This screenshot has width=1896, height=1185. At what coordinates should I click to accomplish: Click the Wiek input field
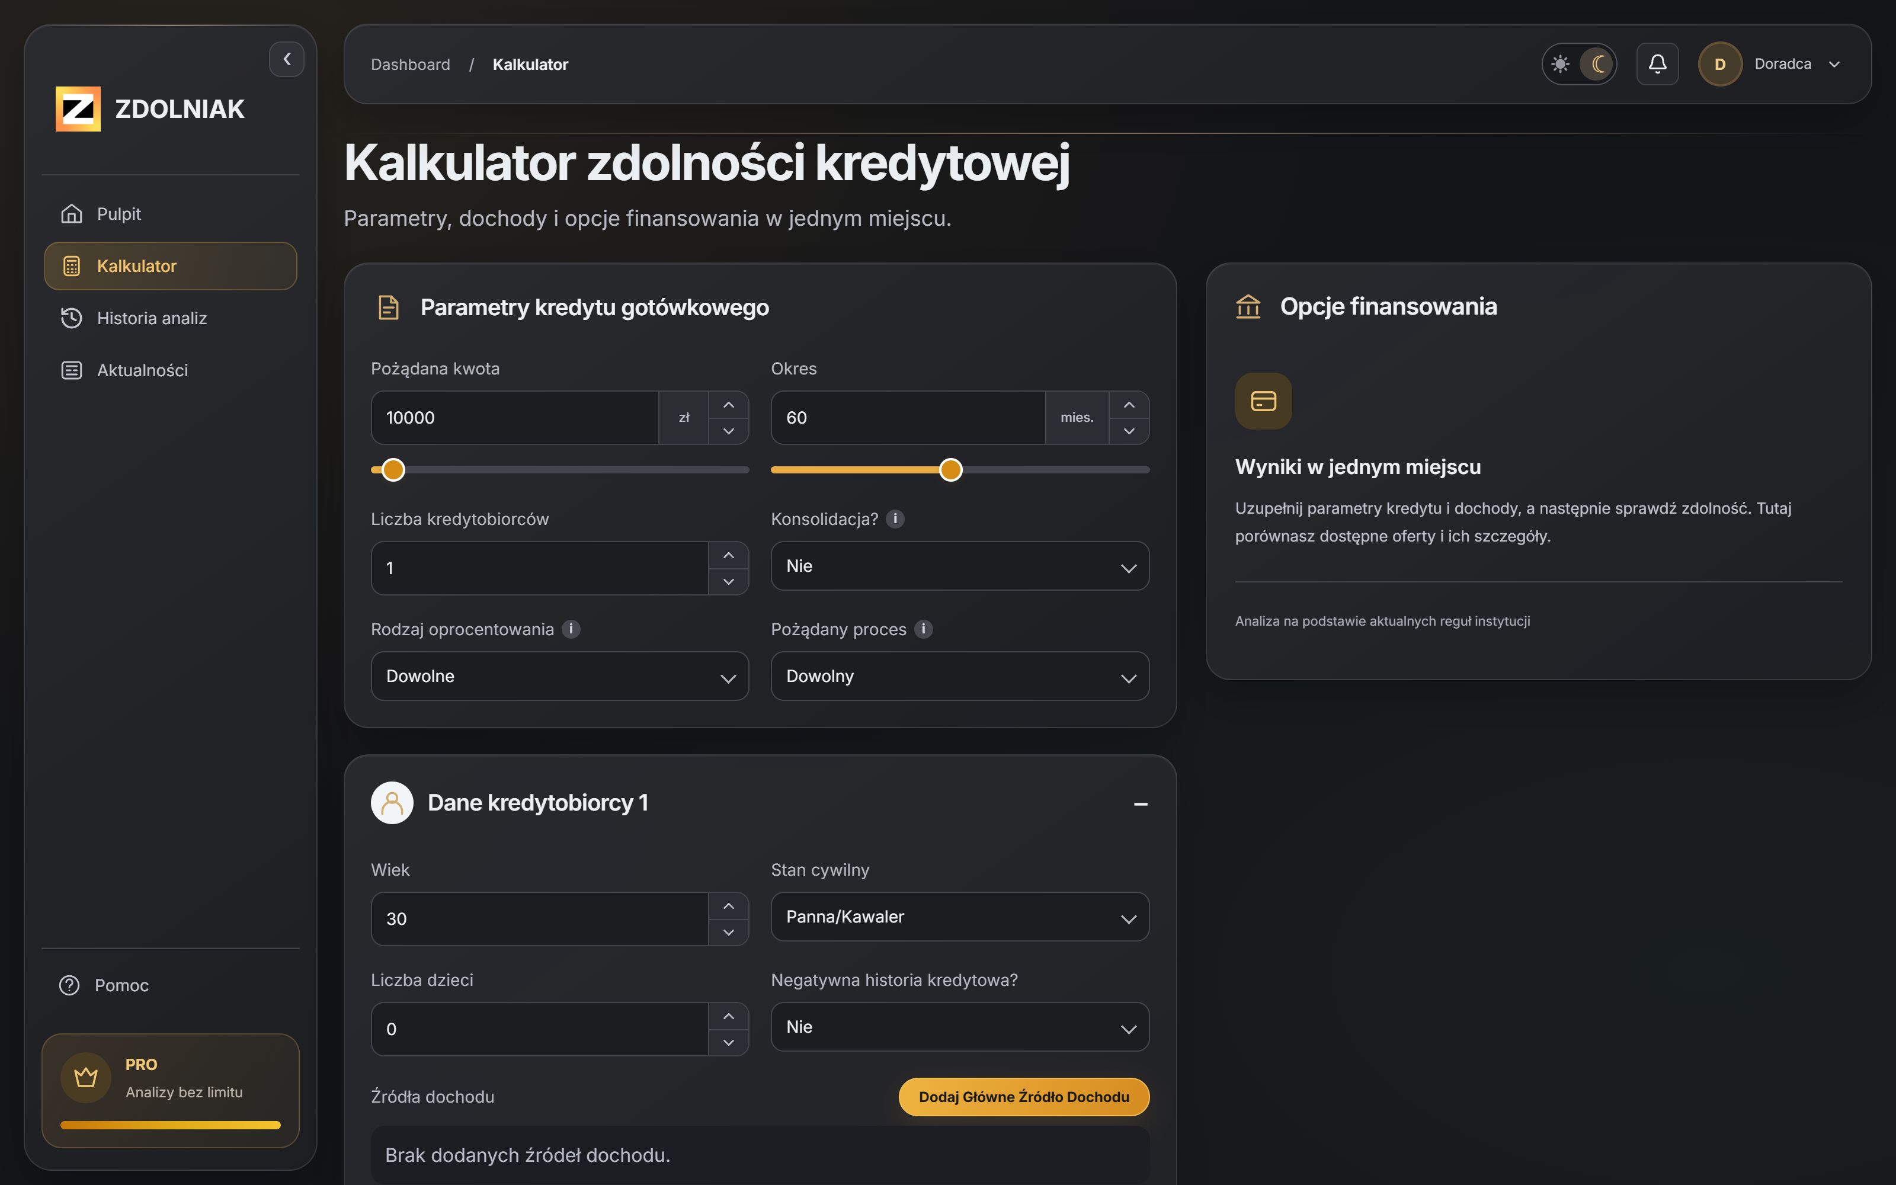[x=540, y=918]
